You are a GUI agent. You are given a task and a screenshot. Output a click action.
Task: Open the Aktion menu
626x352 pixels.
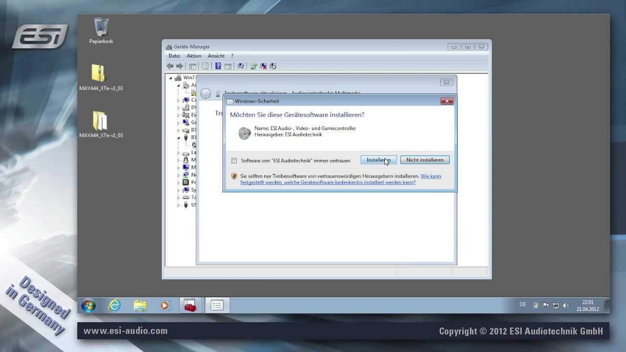pos(194,56)
